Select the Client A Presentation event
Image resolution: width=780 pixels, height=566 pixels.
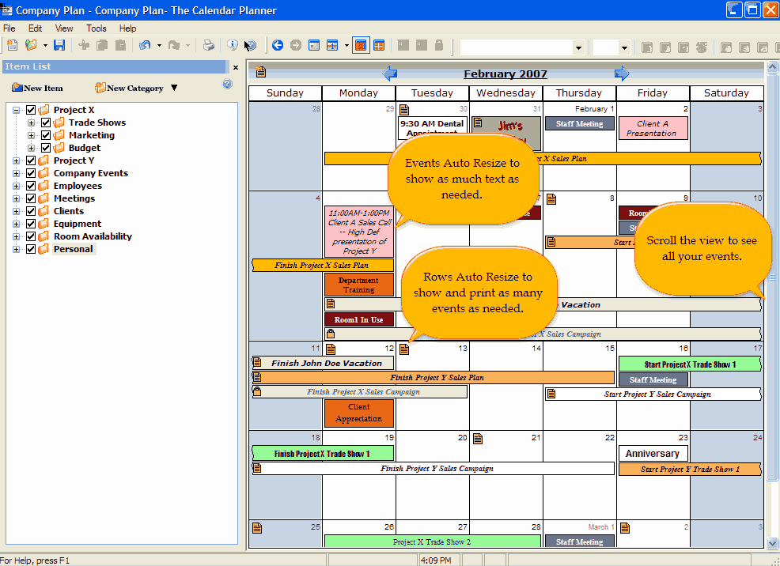(x=653, y=128)
